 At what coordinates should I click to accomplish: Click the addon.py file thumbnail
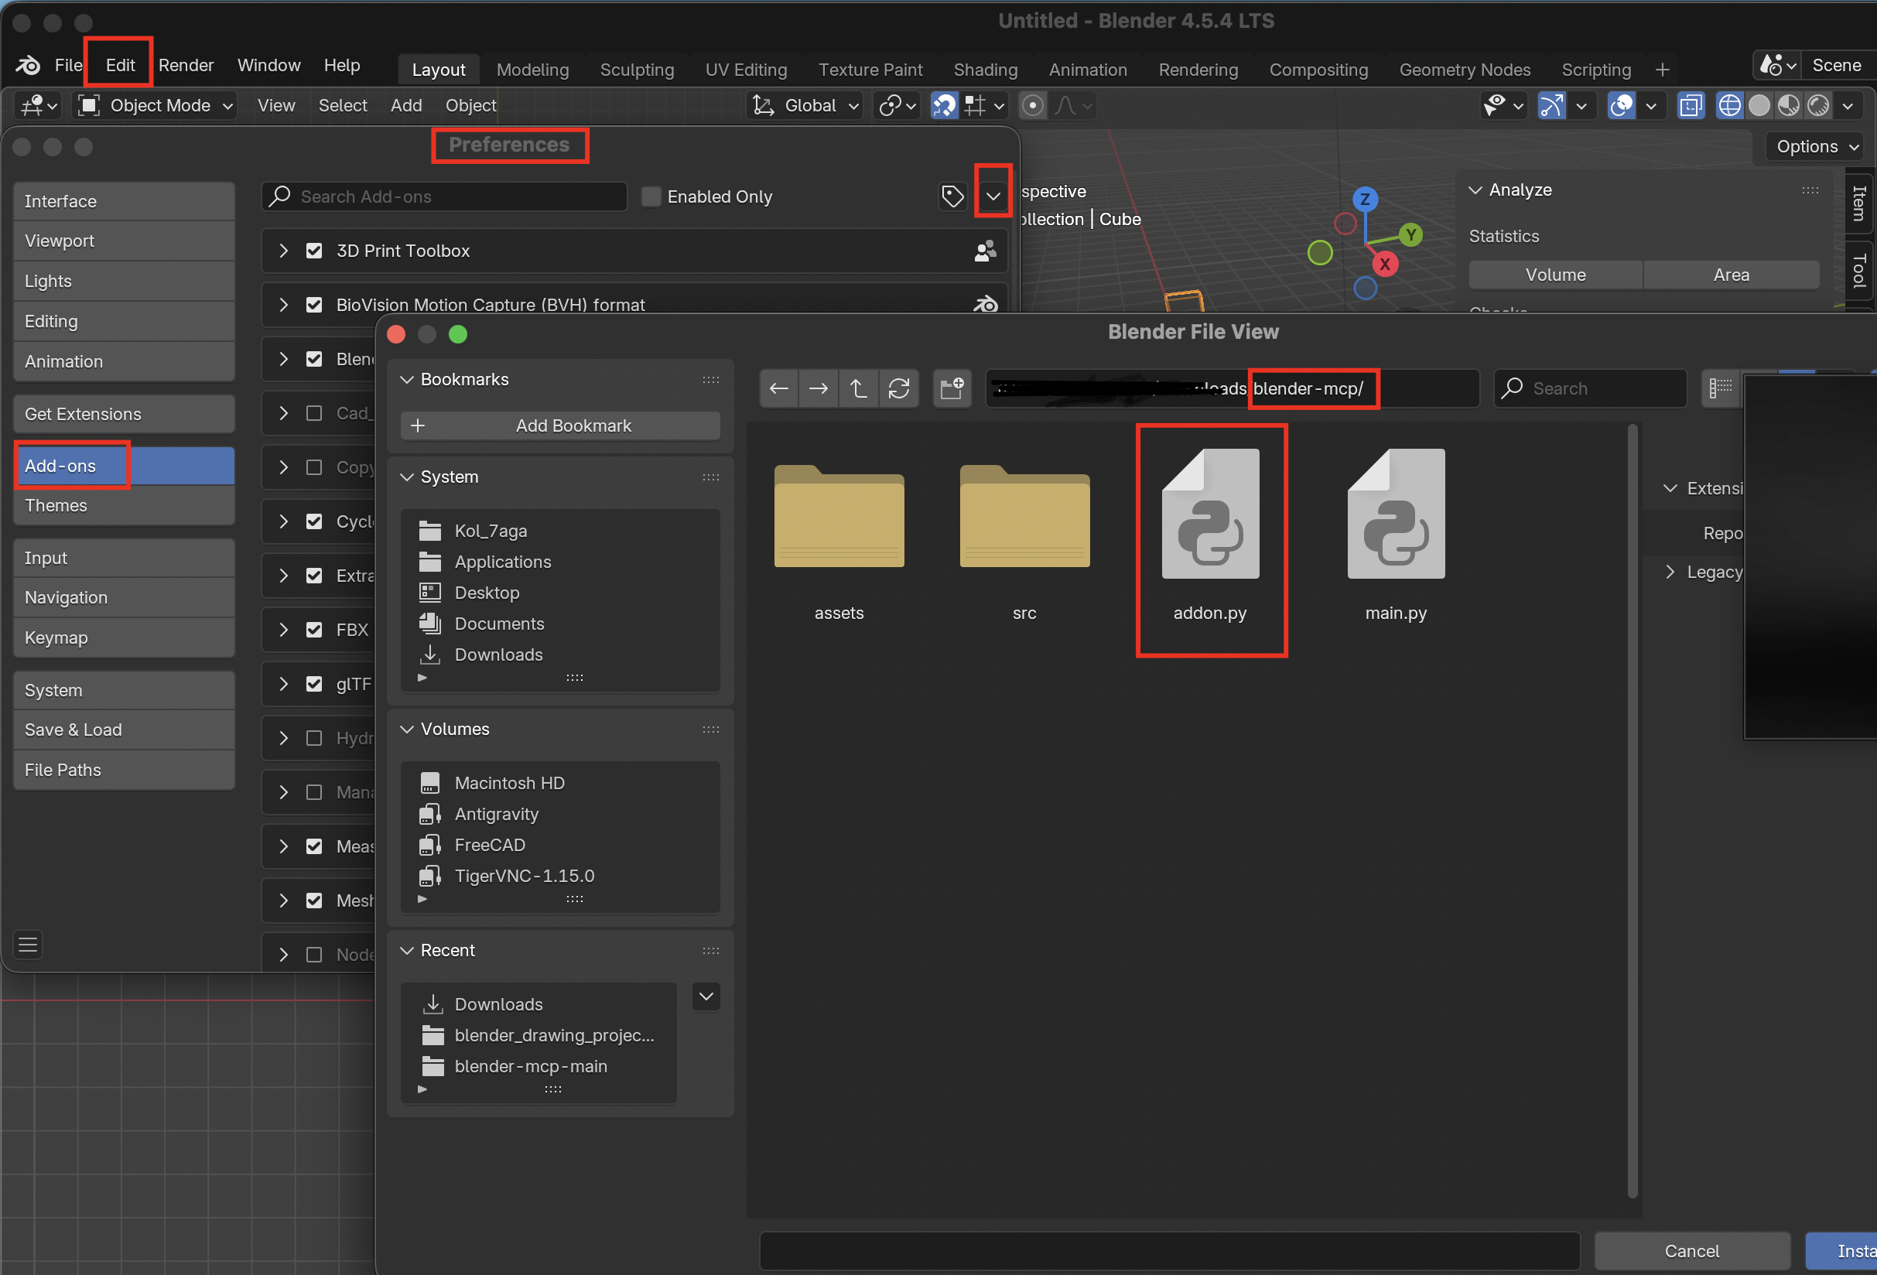click(x=1209, y=514)
